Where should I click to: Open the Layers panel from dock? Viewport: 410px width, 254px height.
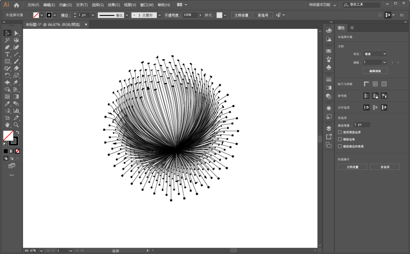[x=329, y=129]
